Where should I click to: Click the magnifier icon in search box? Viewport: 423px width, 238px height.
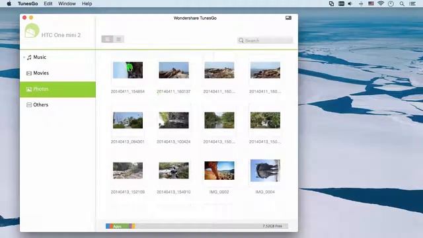241,40
